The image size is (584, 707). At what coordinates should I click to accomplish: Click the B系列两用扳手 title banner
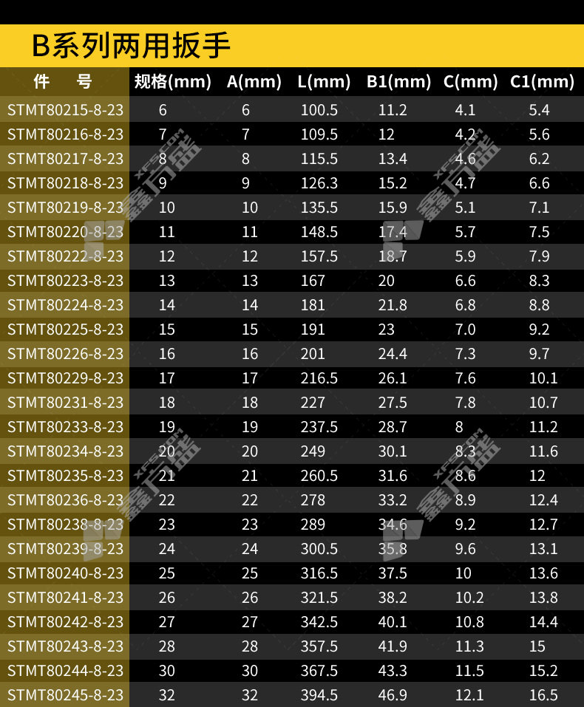(132, 46)
